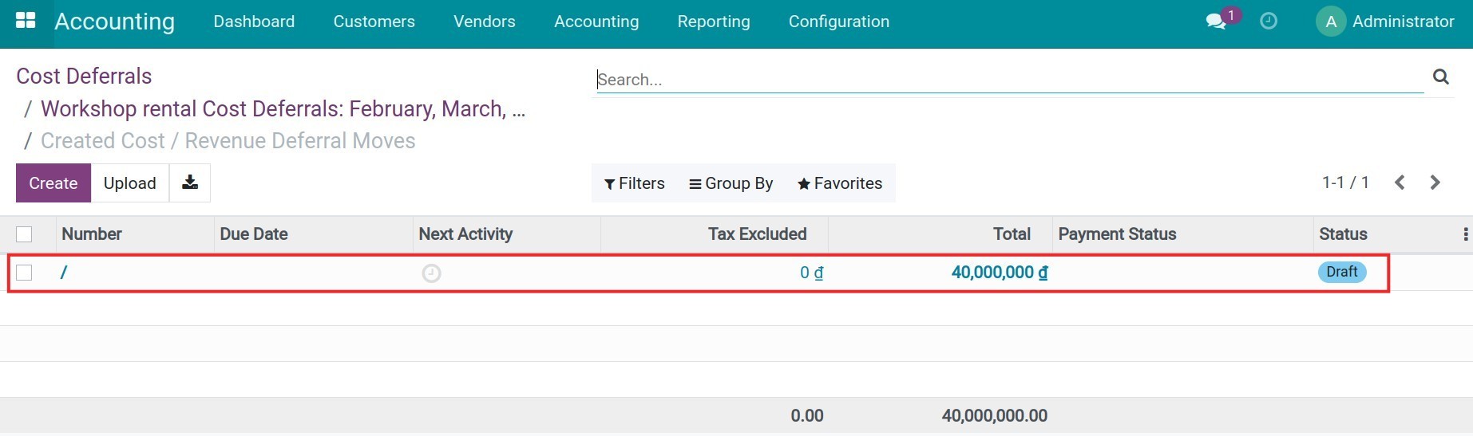Open the activities clock icon in navbar
Viewport: 1473px width, 436px height.
click(1268, 22)
